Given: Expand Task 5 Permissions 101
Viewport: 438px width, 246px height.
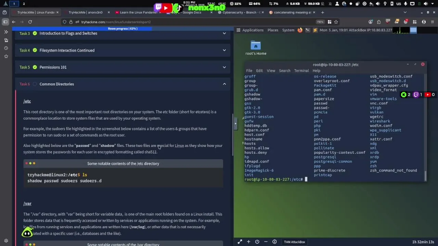Looking at the screenshot, I should (123, 67).
